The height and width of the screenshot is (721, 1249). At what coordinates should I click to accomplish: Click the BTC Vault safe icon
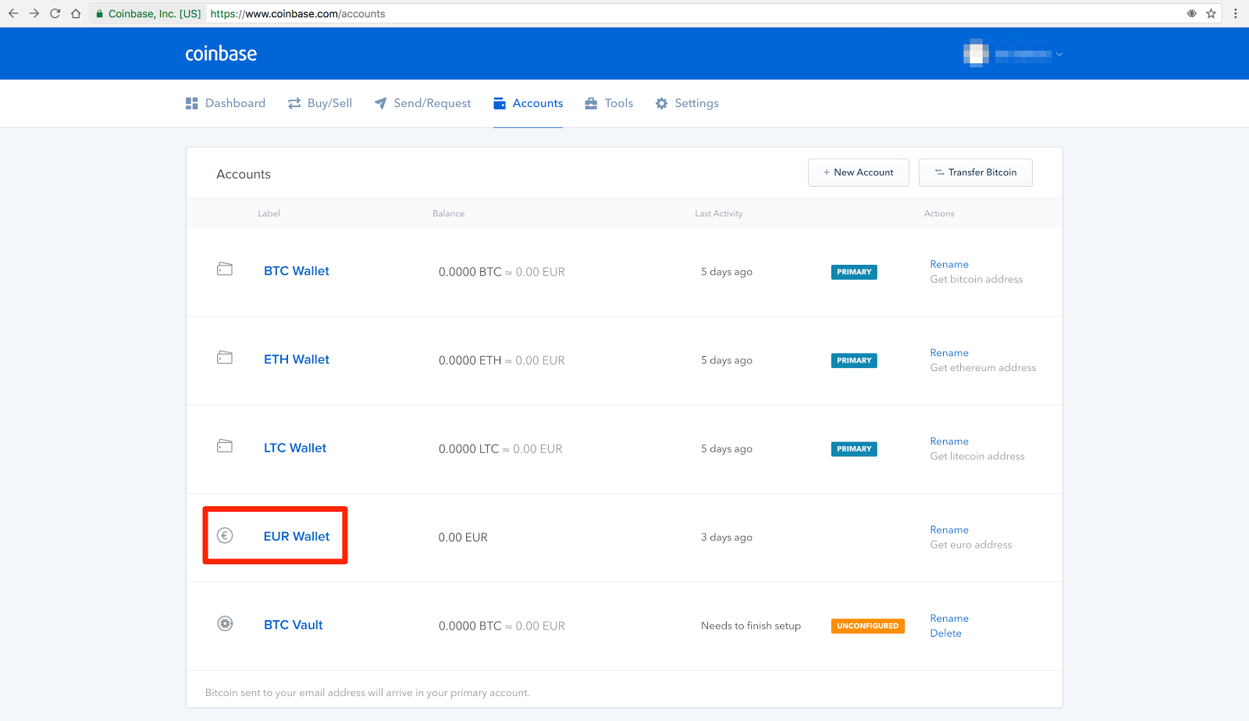click(225, 623)
